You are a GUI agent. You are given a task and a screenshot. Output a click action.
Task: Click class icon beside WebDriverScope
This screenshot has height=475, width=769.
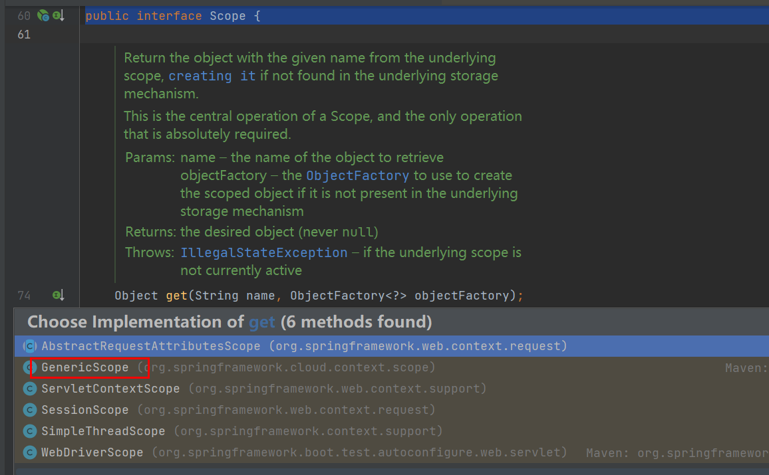[30, 452]
